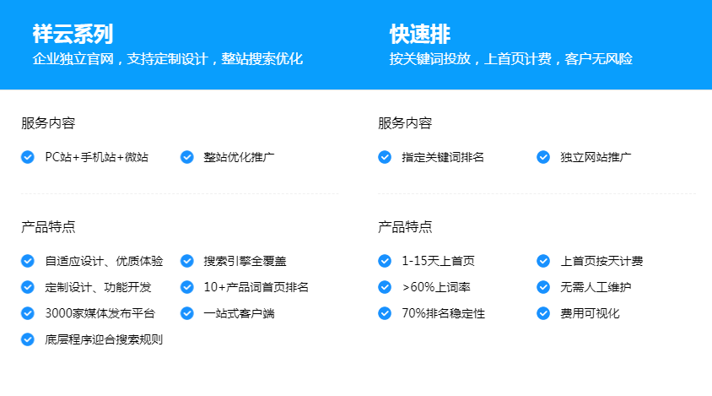Click checkmark icon next to 上首页按天计费
Screen dimensions: 712x396
tap(543, 261)
